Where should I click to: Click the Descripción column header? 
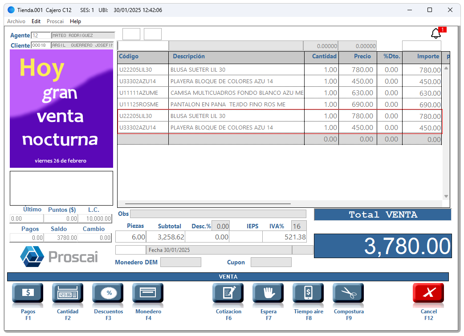pyautogui.click(x=236, y=57)
